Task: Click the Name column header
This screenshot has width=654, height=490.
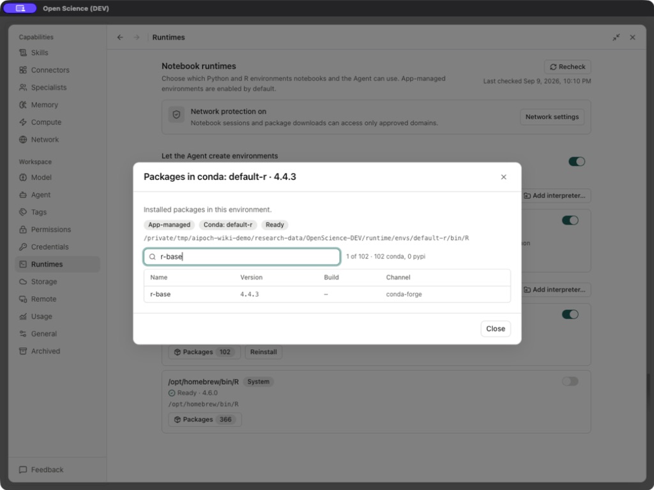Action: (159, 278)
